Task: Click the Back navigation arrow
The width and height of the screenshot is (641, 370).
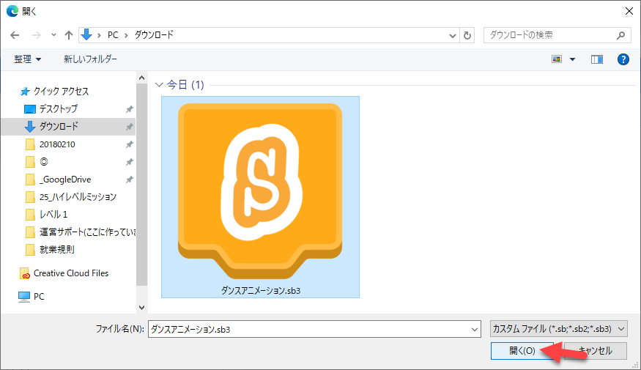Action: tap(15, 35)
